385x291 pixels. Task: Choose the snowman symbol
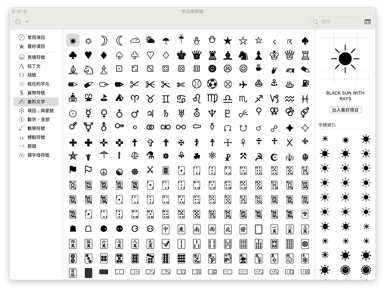[x=197, y=40]
